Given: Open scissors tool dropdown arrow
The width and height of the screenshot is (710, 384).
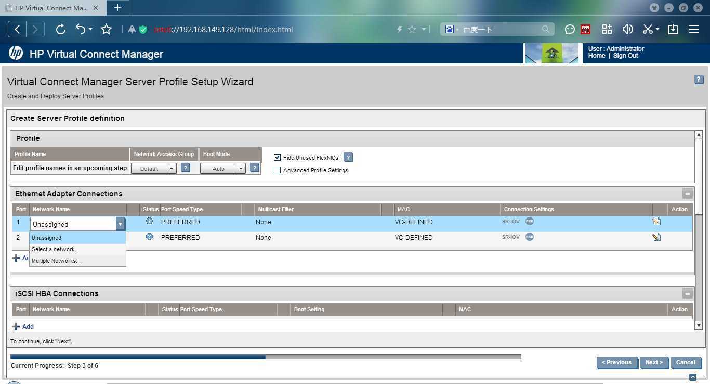Looking at the screenshot, I should pyautogui.click(x=658, y=30).
